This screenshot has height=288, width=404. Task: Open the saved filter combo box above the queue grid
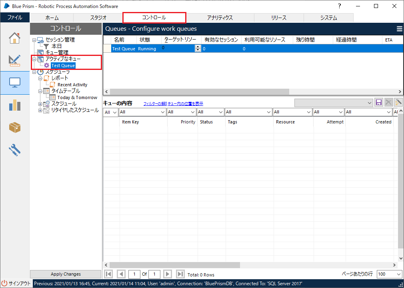click(x=334, y=103)
